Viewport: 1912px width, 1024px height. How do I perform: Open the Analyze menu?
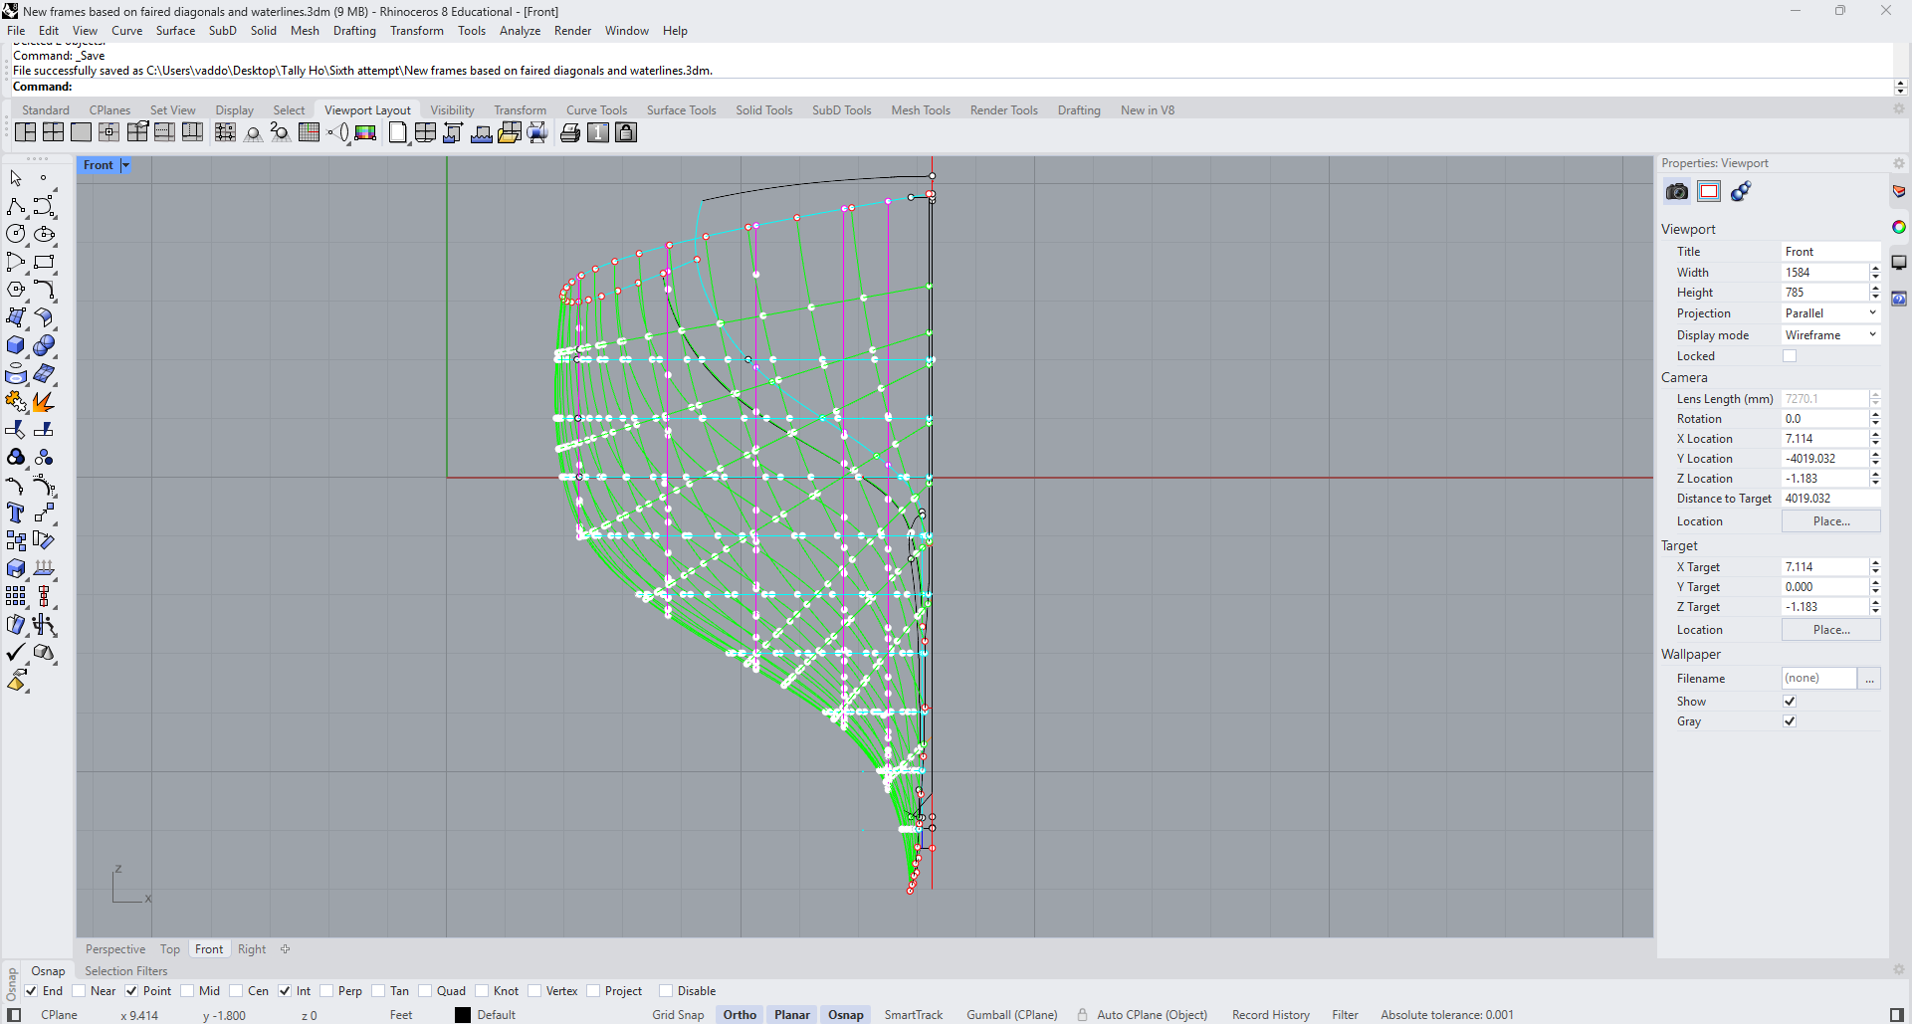(520, 31)
